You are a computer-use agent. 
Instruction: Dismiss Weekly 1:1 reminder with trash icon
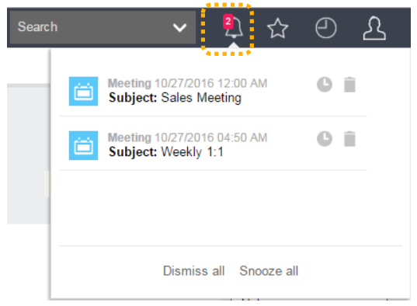pos(349,138)
